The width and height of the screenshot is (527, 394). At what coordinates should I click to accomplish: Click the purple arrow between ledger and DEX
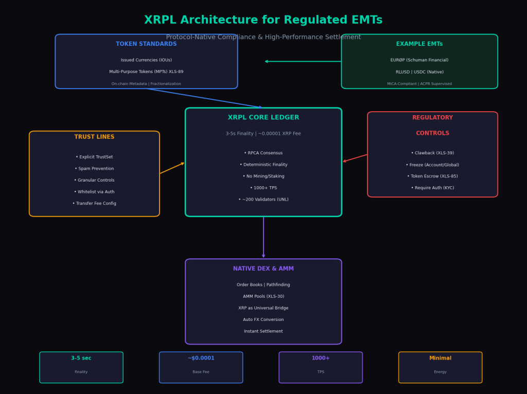tap(263, 237)
